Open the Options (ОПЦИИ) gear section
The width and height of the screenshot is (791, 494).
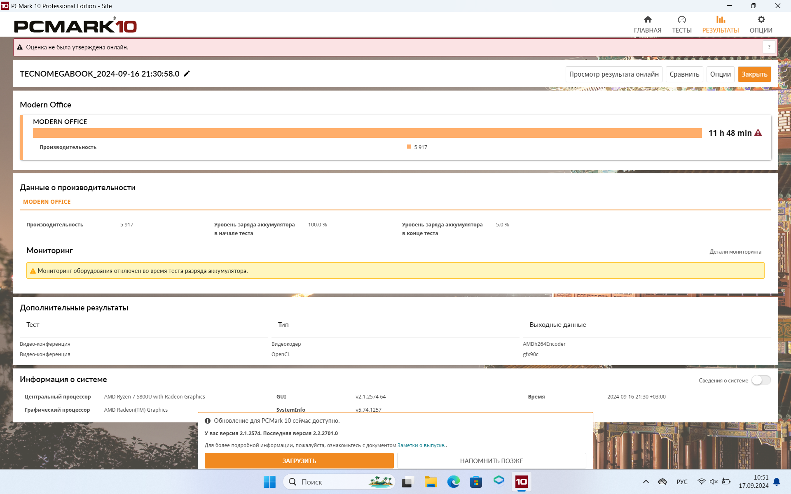point(761,24)
